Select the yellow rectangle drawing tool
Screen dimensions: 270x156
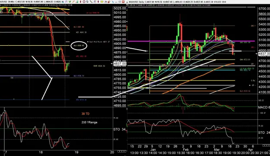tap(102, 2)
